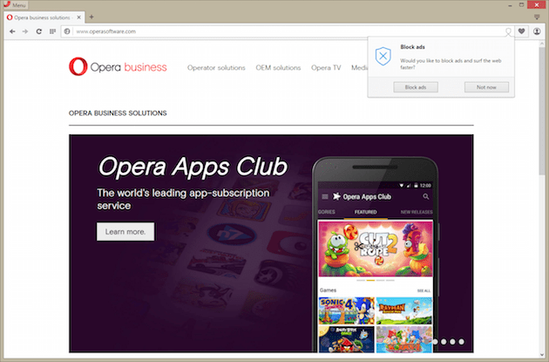Click the Learn more button
The image size is (549, 362).
(x=125, y=232)
